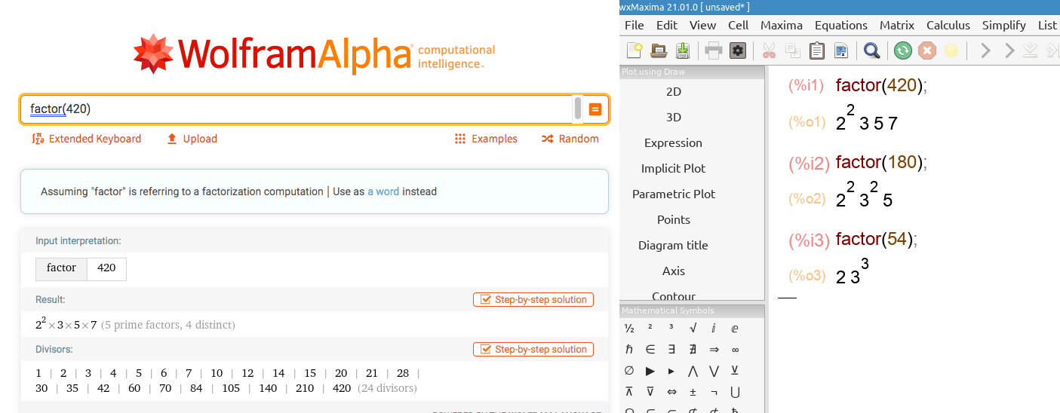The width and height of the screenshot is (1060, 413).
Task: Select the Implicit Plot button
Action: point(673,168)
